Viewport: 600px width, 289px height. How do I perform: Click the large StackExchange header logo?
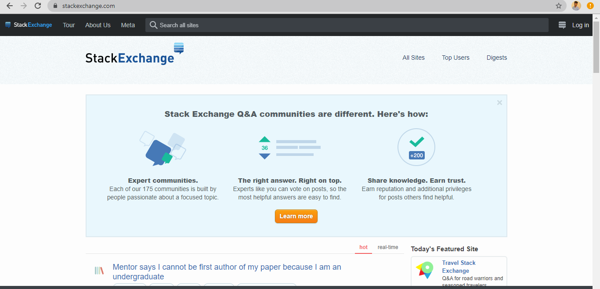tap(134, 54)
